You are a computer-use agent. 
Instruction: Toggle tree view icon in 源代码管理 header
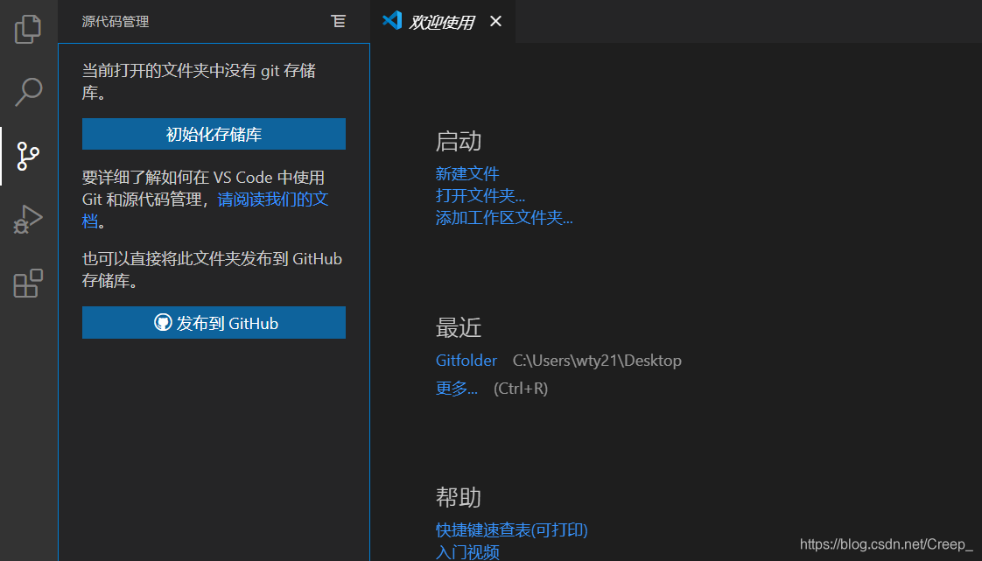(x=338, y=21)
